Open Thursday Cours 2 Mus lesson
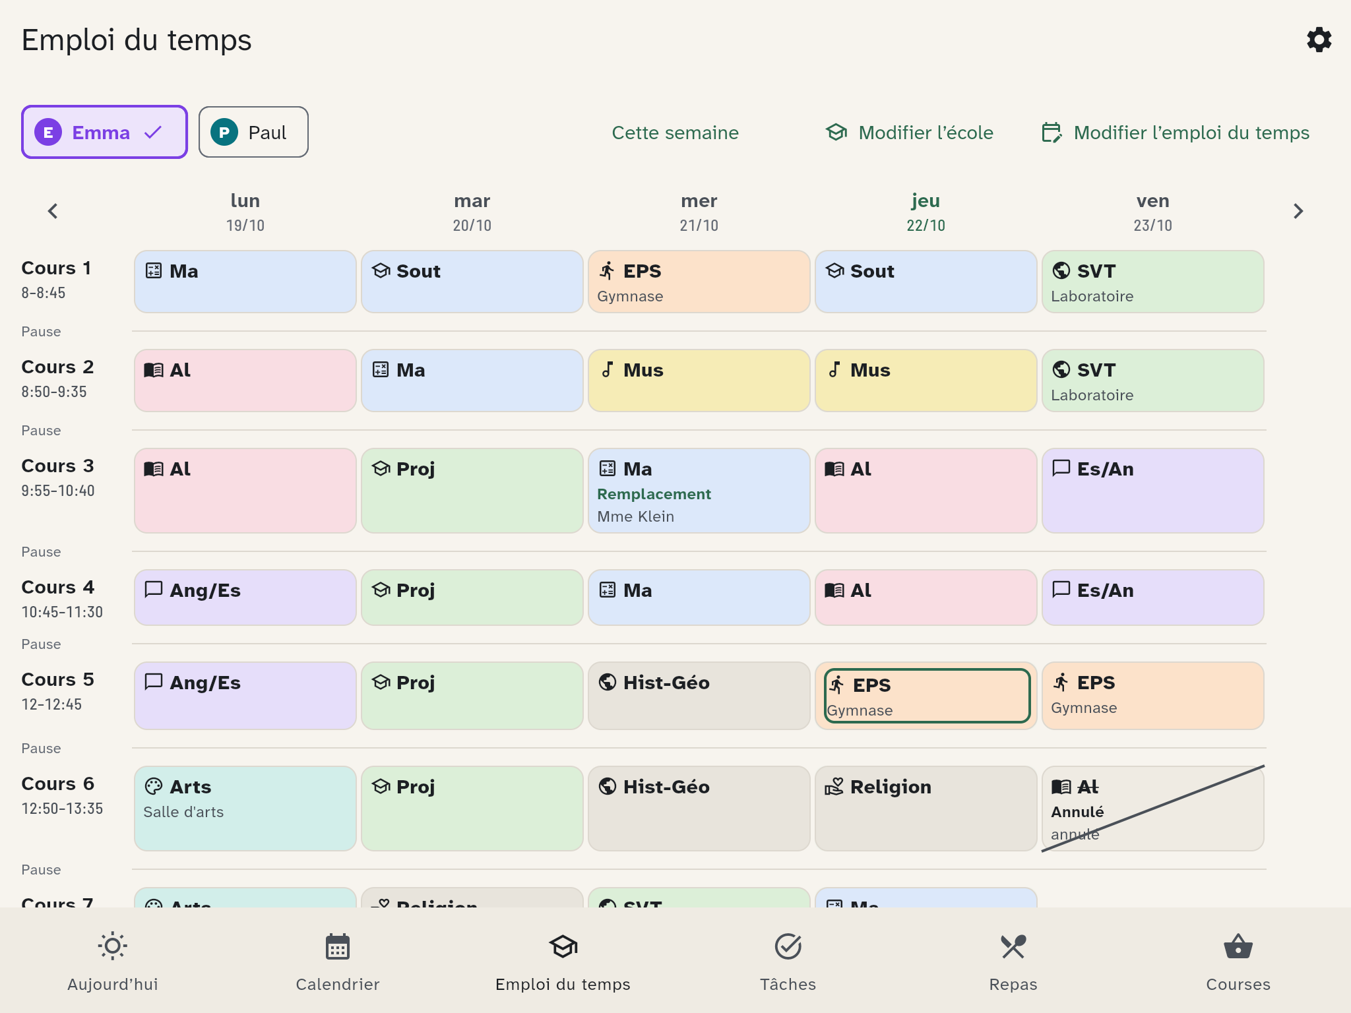The height and width of the screenshot is (1013, 1351). [926, 381]
